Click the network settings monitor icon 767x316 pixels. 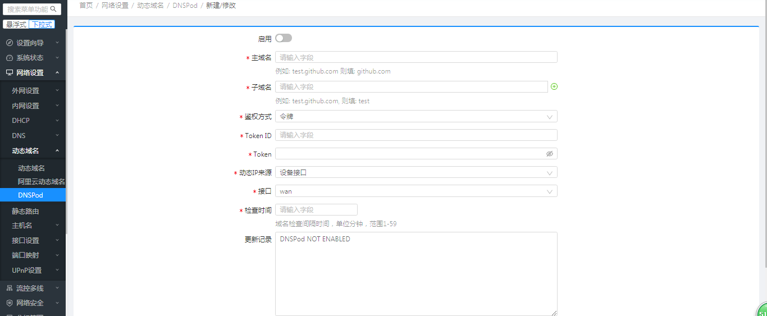coord(9,73)
